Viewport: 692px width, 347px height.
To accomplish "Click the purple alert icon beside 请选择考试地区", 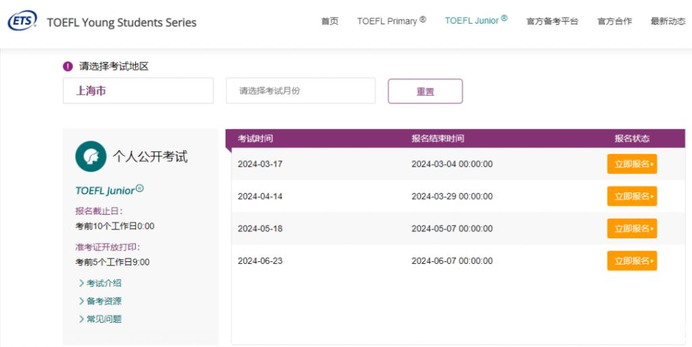I will point(68,66).
